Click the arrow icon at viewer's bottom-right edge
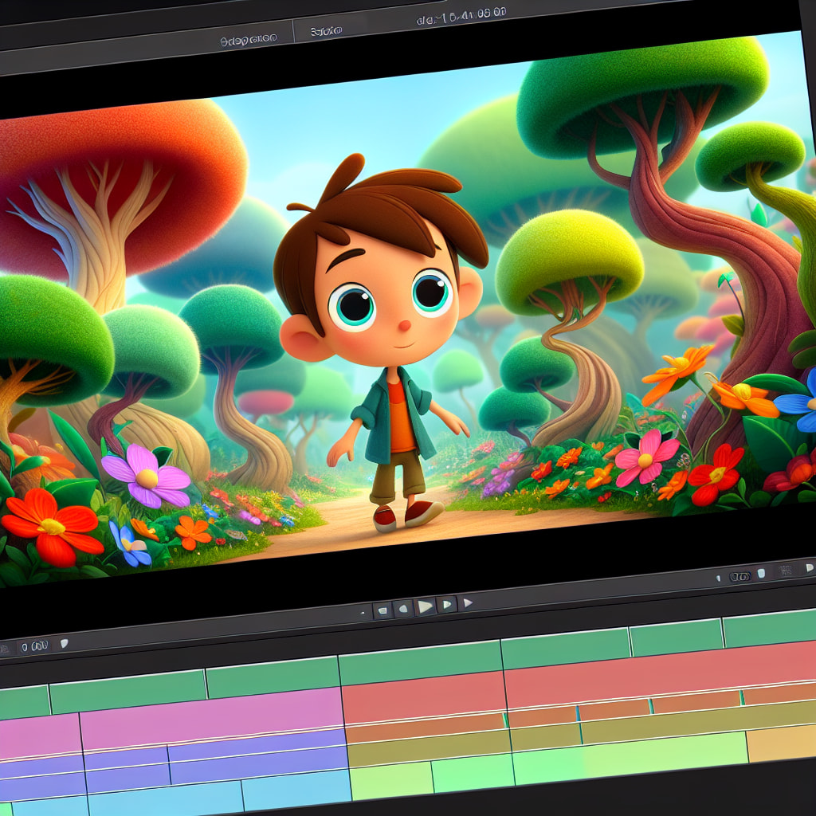 tap(810, 567)
